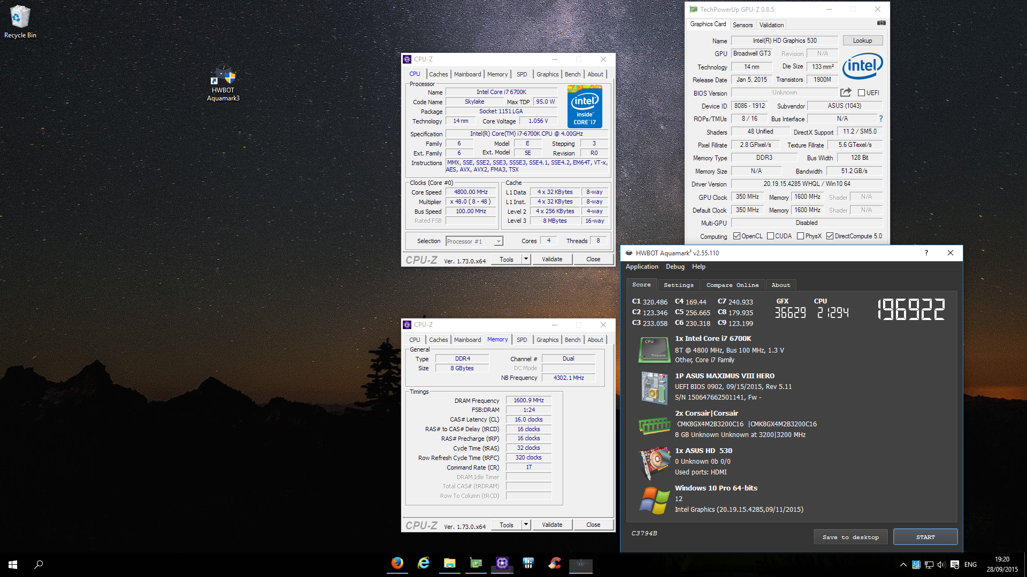
Task: Click Save to desktop in Aquamark
Action: pyautogui.click(x=850, y=537)
